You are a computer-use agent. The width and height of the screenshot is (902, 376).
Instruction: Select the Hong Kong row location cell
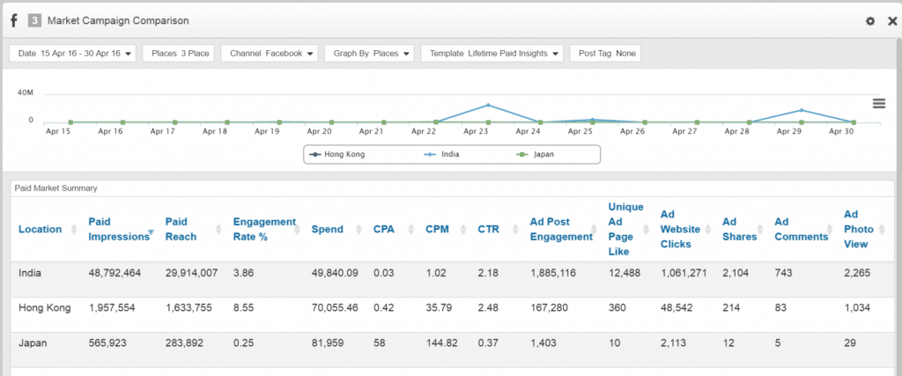click(x=44, y=308)
